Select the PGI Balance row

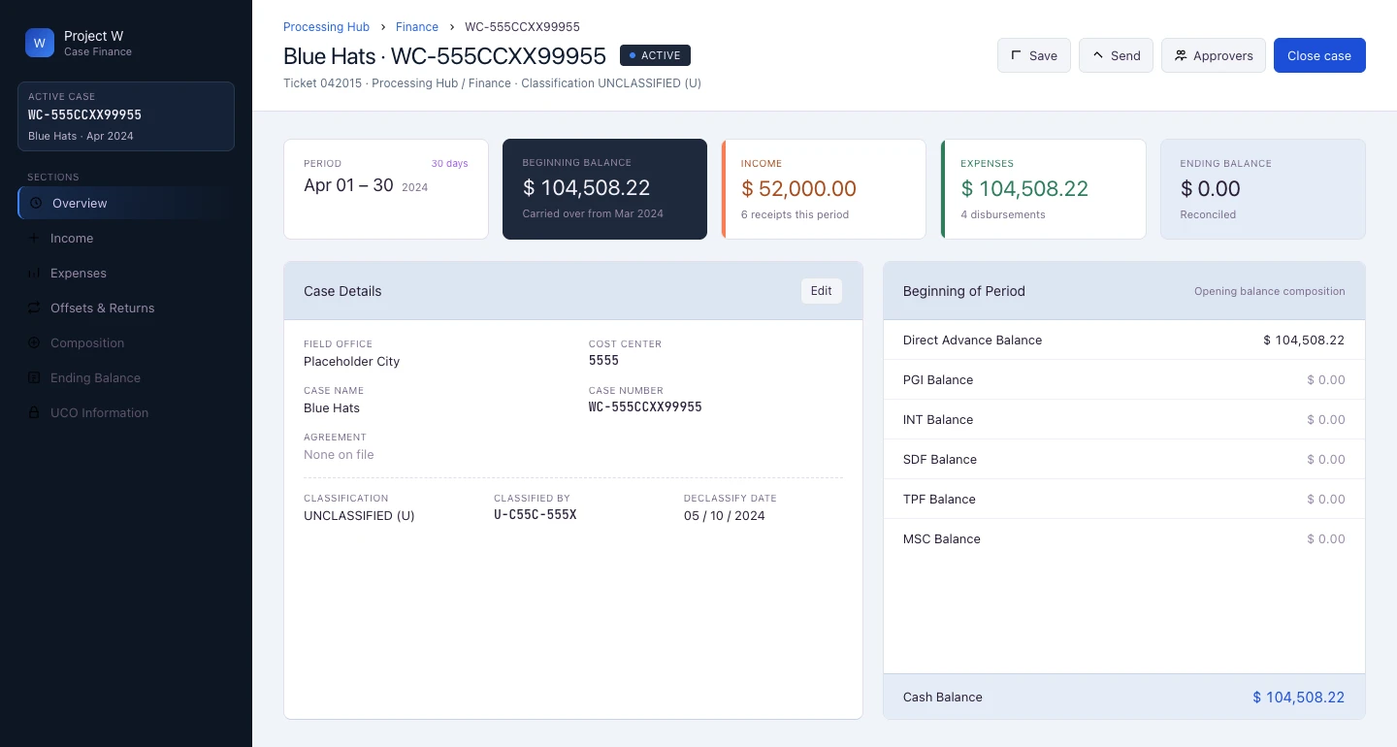pos(1124,380)
